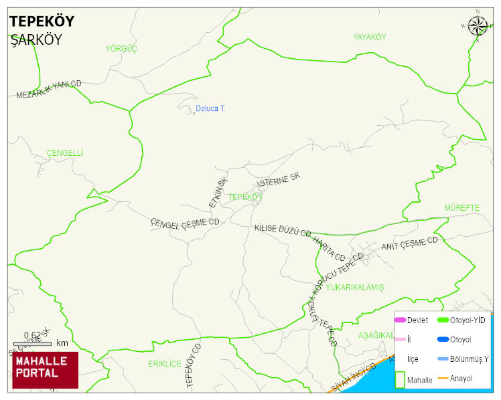Click the green Mahalle boundary legend box
Image resolution: width=501 pixels, height=400 pixels.
(400, 379)
